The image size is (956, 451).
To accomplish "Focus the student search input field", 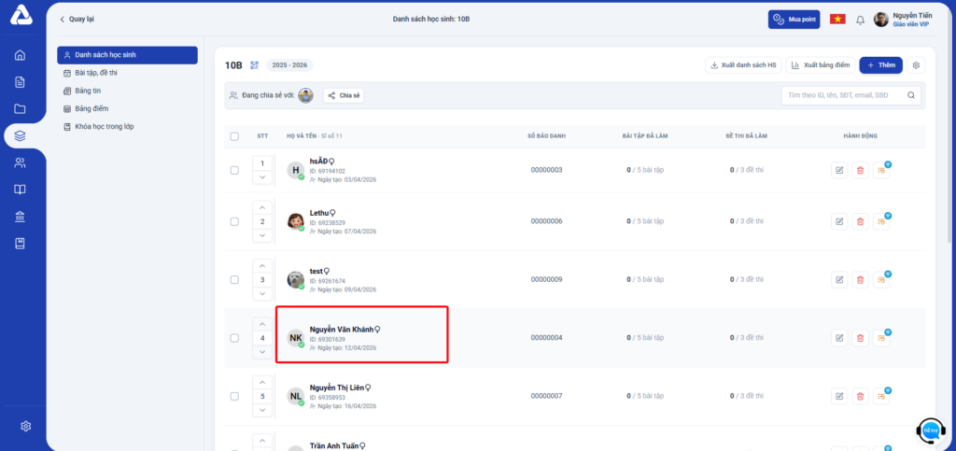I will click(x=851, y=95).
